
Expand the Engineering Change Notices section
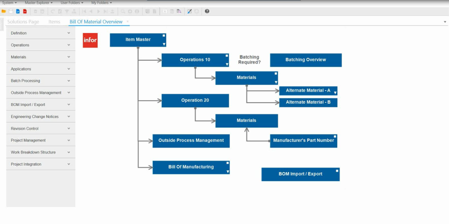pos(41,117)
